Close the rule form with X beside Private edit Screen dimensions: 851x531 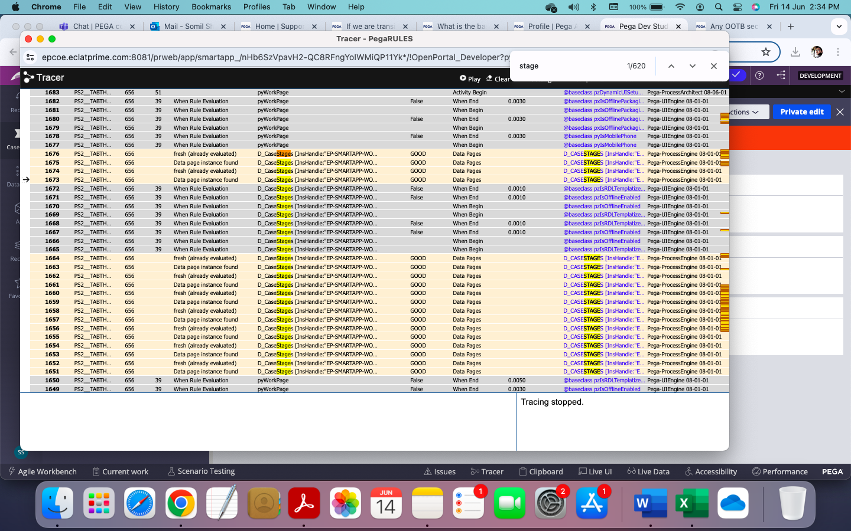tap(840, 112)
